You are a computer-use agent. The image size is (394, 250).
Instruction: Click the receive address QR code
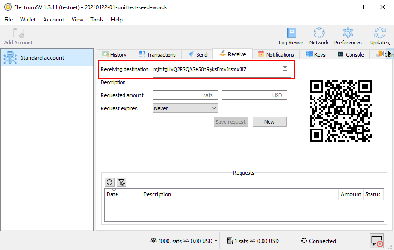pyautogui.click(x=341, y=111)
